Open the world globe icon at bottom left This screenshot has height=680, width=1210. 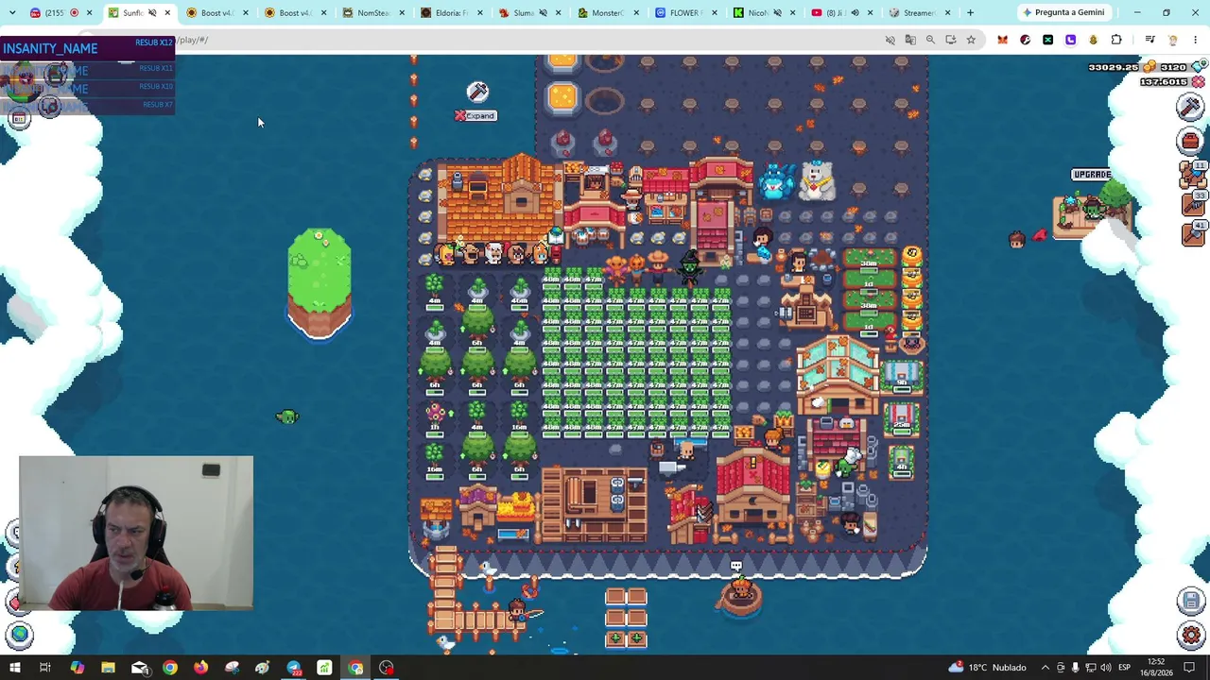tap(19, 635)
